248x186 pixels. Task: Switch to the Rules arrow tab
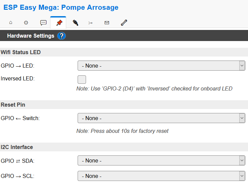(x=91, y=23)
